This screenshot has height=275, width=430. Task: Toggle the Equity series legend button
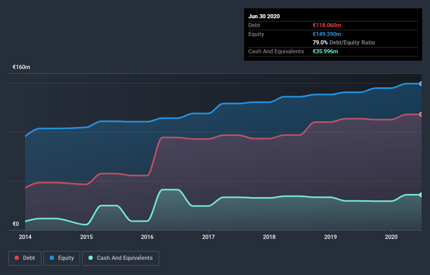click(62, 258)
